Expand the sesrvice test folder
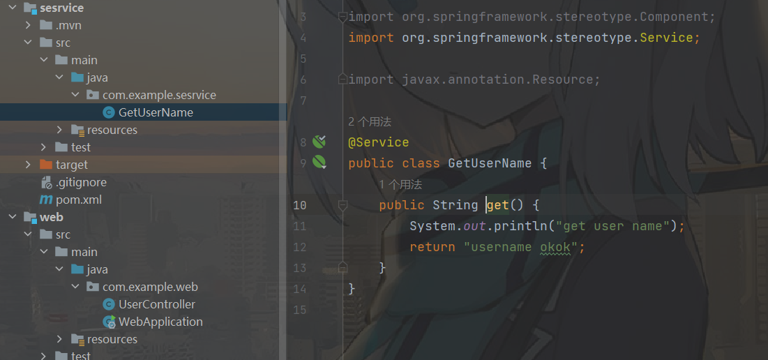 click(43, 147)
